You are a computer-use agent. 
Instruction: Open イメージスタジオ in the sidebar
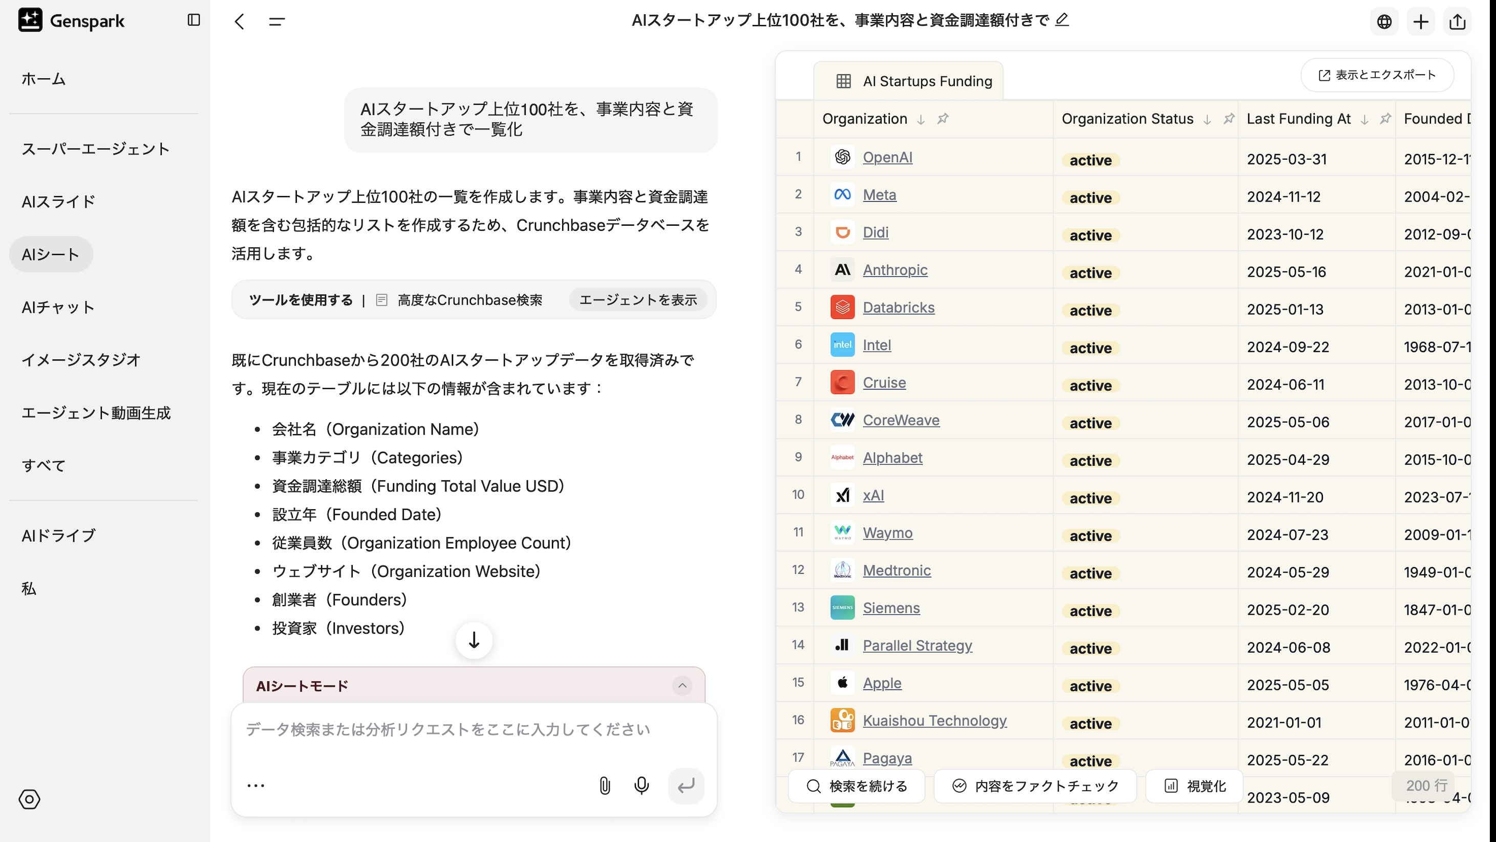click(x=81, y=360)
